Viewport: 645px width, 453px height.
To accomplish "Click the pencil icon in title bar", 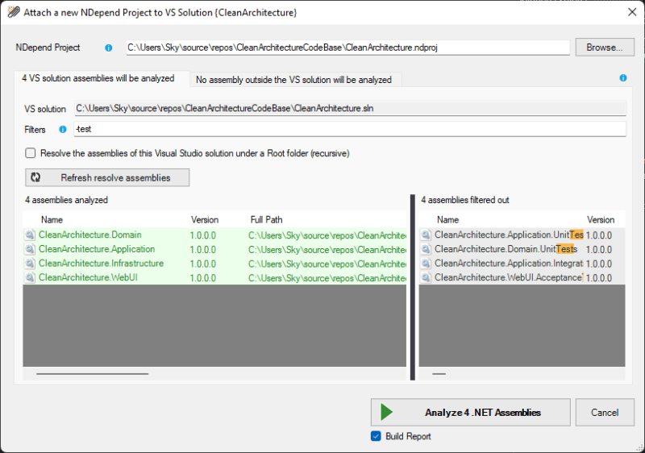I will 14,12.
